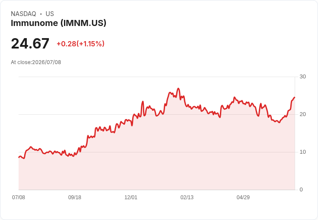Click the At close:2026/07/08 date text
This screenshot has height=220, width=318.
pyautogui.click(x=36, y=62)
